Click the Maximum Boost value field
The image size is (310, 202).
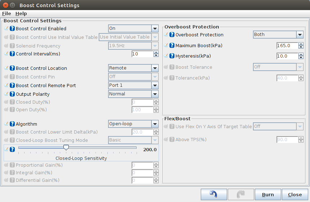pos(287,46)
